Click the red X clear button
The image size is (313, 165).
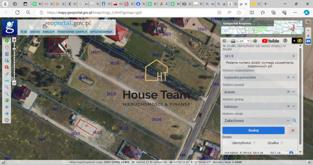tap(293, 131)
